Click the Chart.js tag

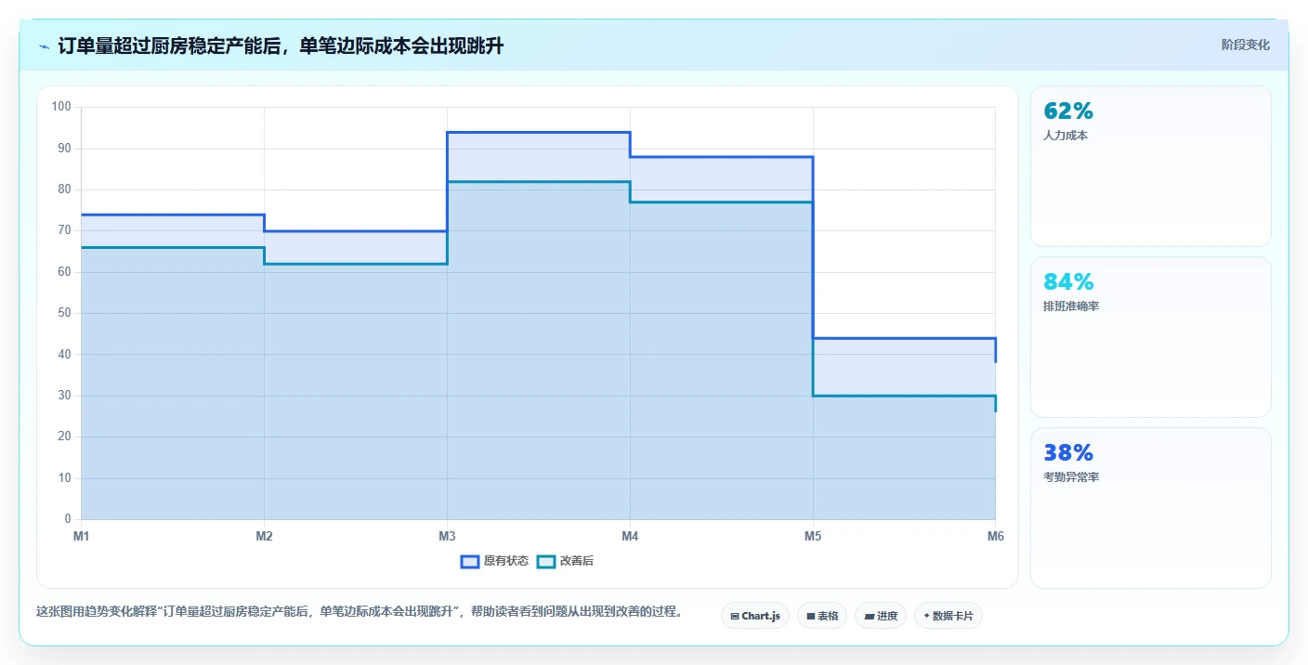pos(755,616)
